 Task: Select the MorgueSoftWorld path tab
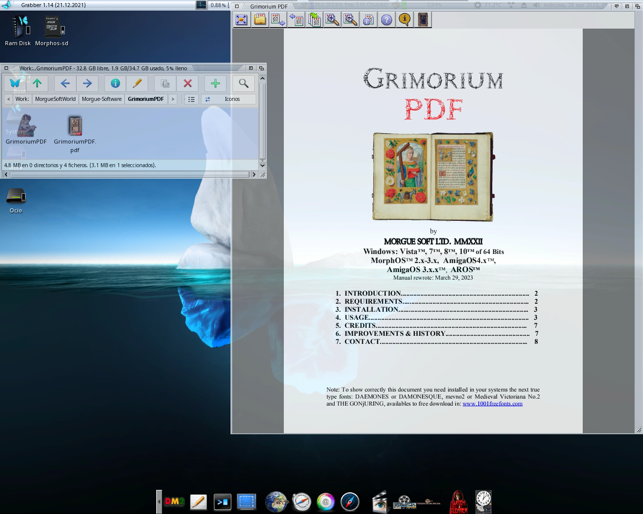55,99
